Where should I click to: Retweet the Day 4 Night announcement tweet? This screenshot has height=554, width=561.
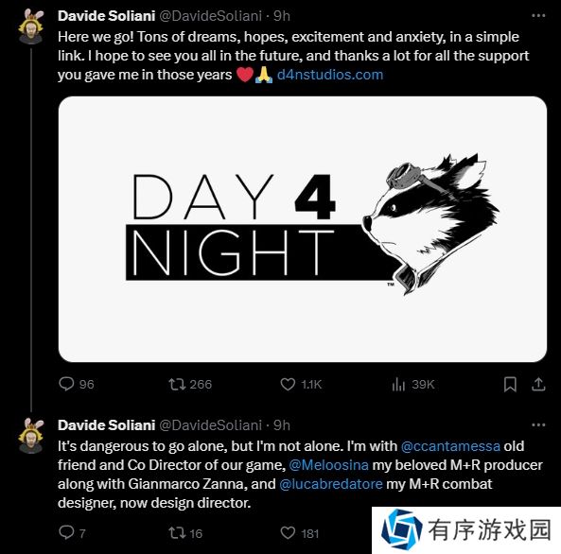tap(177, 384)
